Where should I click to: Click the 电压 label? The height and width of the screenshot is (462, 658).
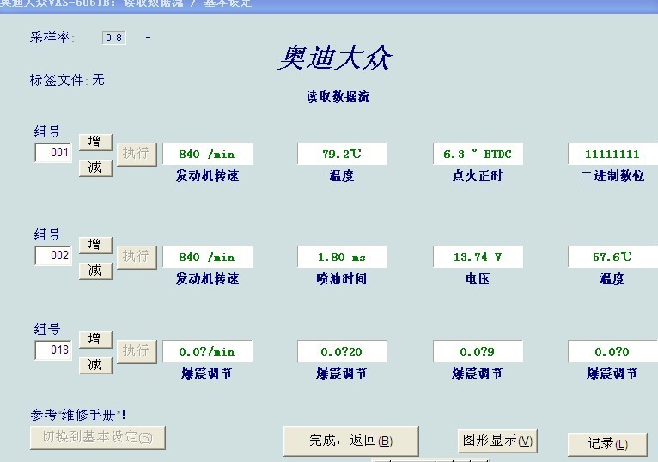(x=478, y=278)
